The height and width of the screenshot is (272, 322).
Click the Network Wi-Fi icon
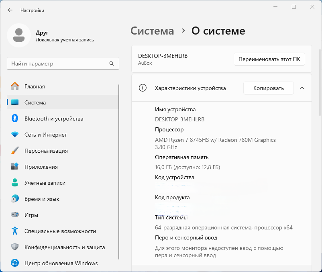(15, 135)
